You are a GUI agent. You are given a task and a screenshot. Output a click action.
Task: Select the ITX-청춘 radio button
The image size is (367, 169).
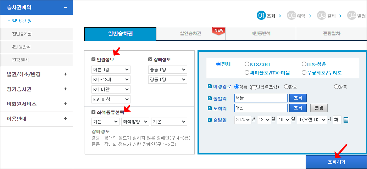(x=304, y=64)
